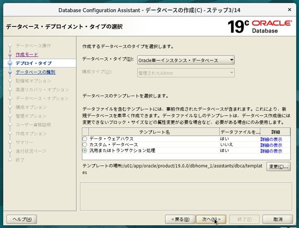299x228 pixels.
Task: Click the テンプレートの場所 path text
Action: pyautogui.click(x=173, y=169)
